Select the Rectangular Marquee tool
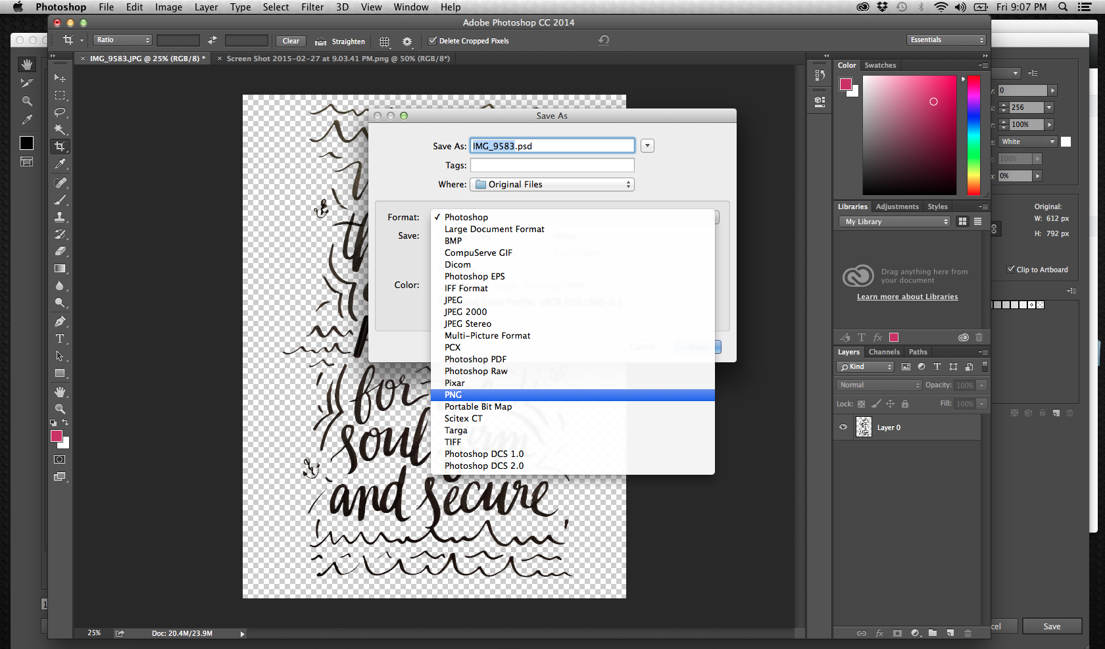This screenshot has height=649, width=1105. pyautogui.click(x=60, y=95)
